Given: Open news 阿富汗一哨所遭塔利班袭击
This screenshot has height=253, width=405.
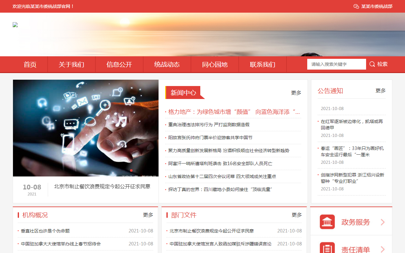Looking at the screenshot, I should (x=220, y=164).
